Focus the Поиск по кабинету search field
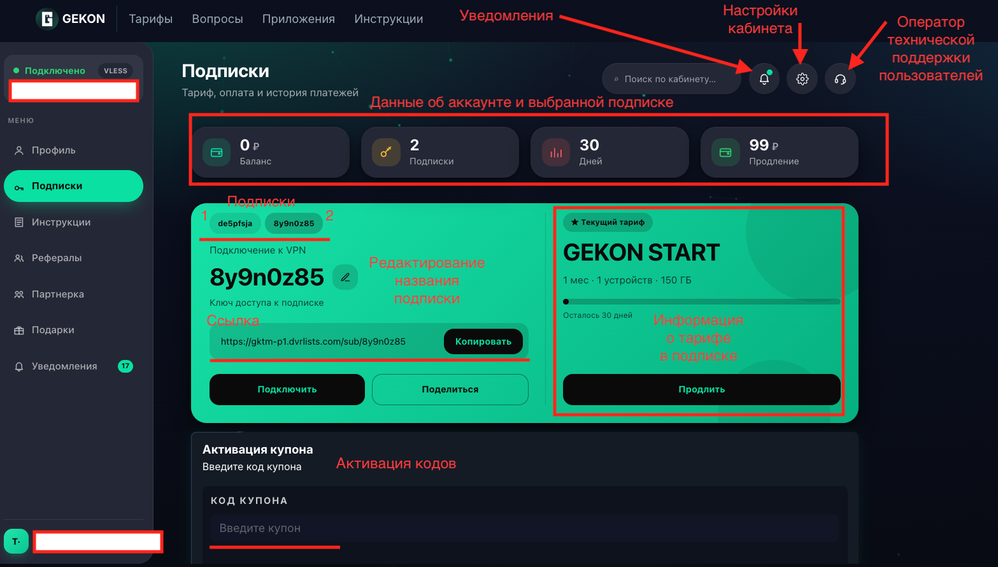 (671, 79)
